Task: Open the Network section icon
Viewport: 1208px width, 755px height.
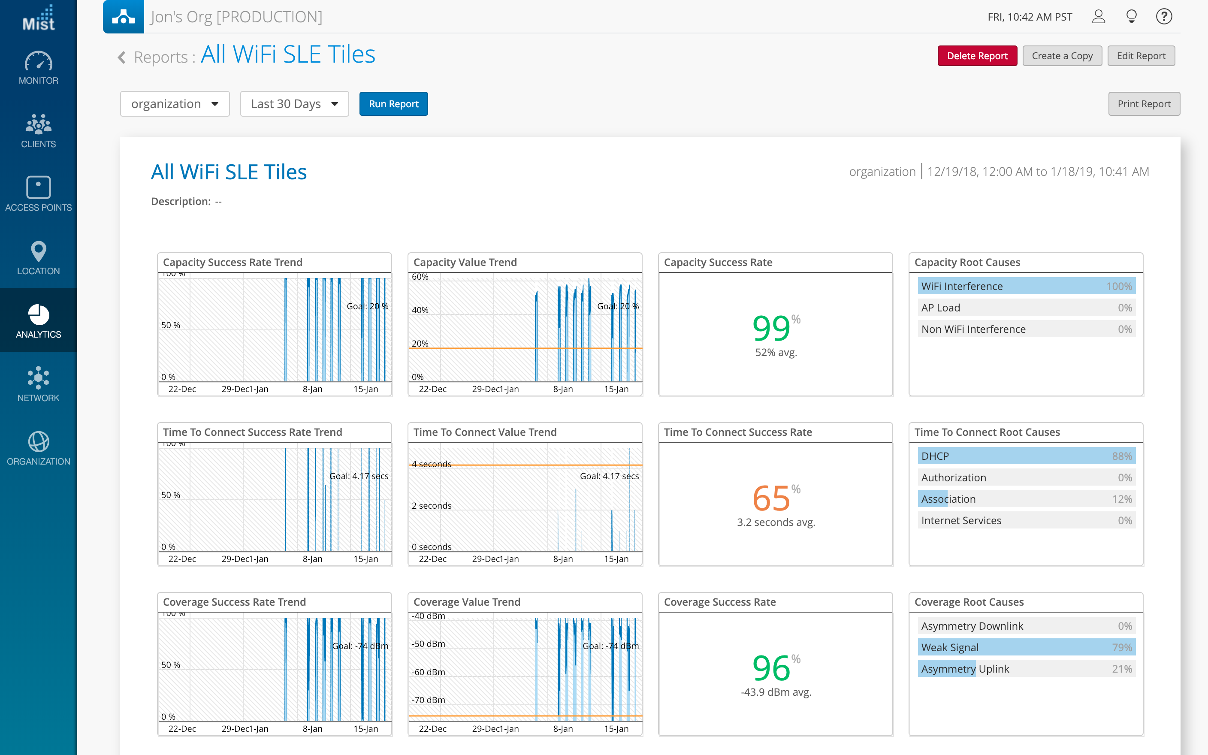Action: (x=39, y=378)
